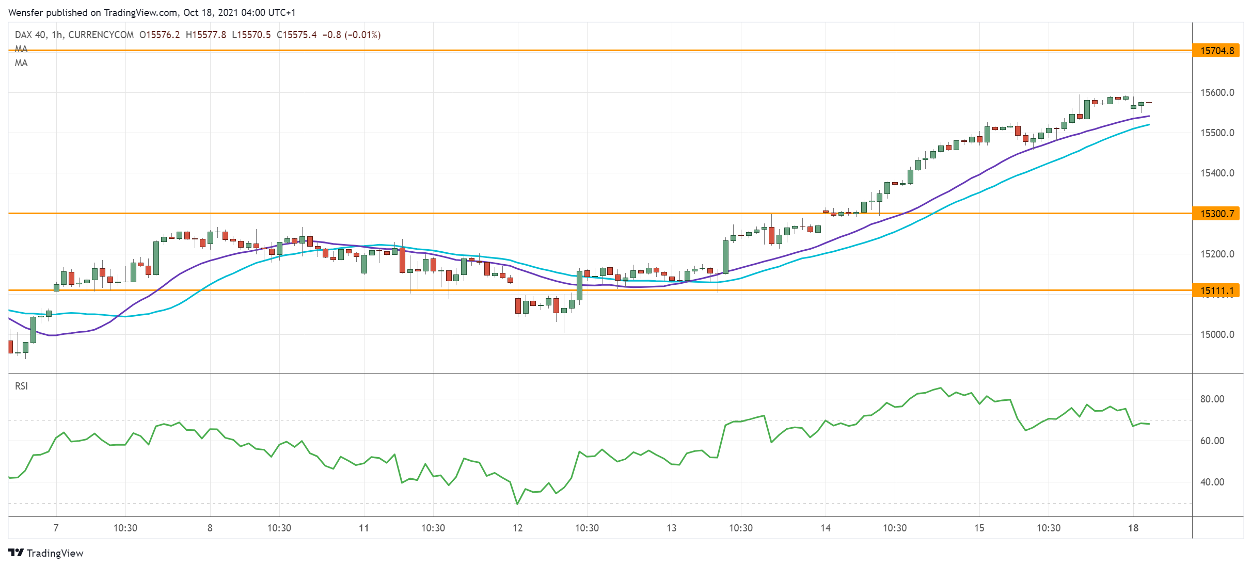Click the RSI 40.00 axis label

pyautogui.click(x=1212, y=482)
